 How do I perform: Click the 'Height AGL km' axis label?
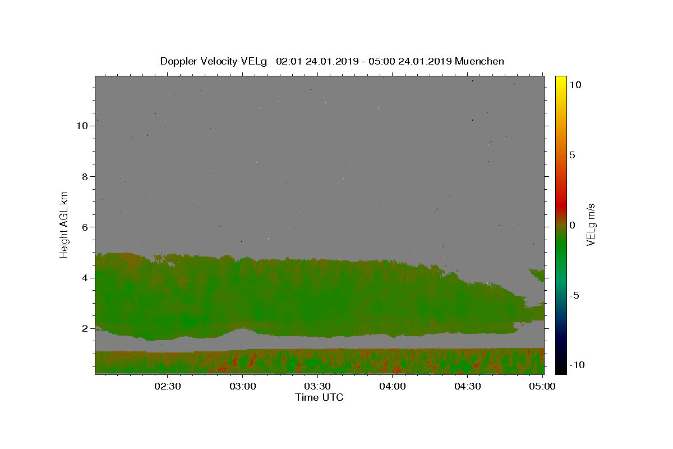[64, 224]
